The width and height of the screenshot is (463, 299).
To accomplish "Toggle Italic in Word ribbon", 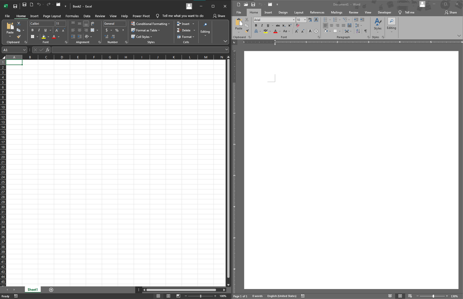I will (x=262, y=25).
